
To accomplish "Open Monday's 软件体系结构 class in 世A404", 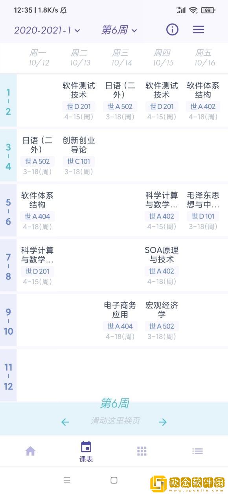I will pyautogui.click(x=37, y=210).
